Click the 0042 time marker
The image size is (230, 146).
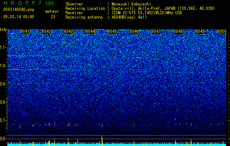tap(46, 31)
